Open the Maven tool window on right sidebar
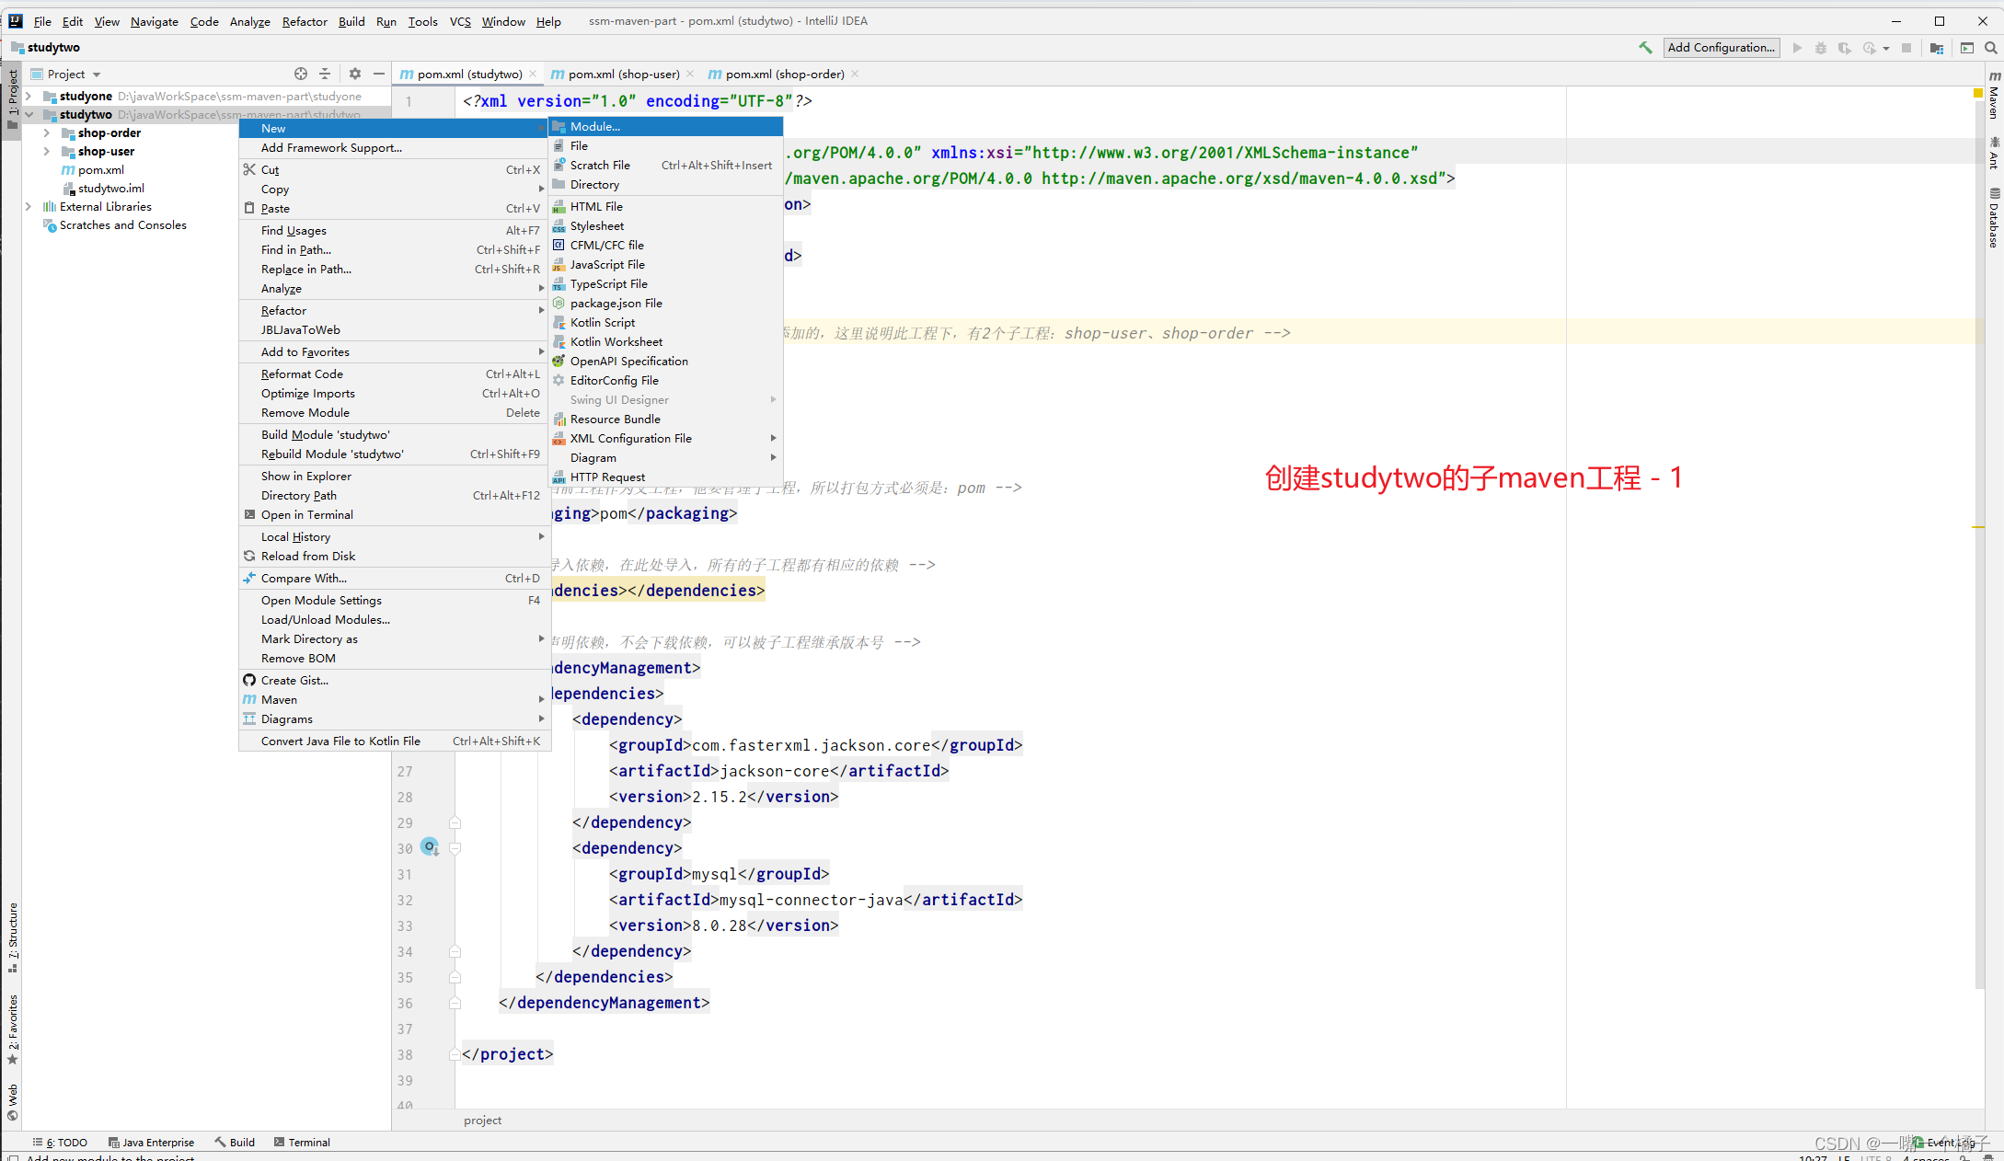Viewport: 2004px width, 1161px height. (x=1994, y=95)
